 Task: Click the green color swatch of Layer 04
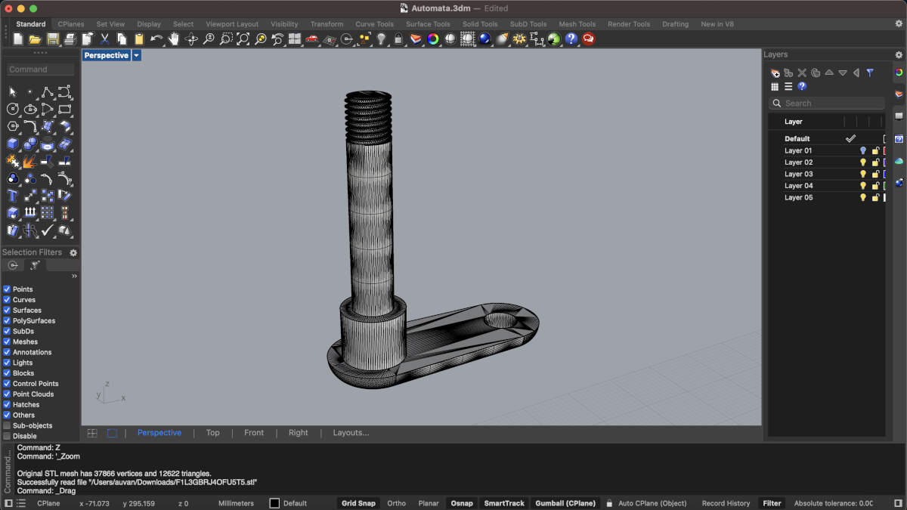point(885,186)
